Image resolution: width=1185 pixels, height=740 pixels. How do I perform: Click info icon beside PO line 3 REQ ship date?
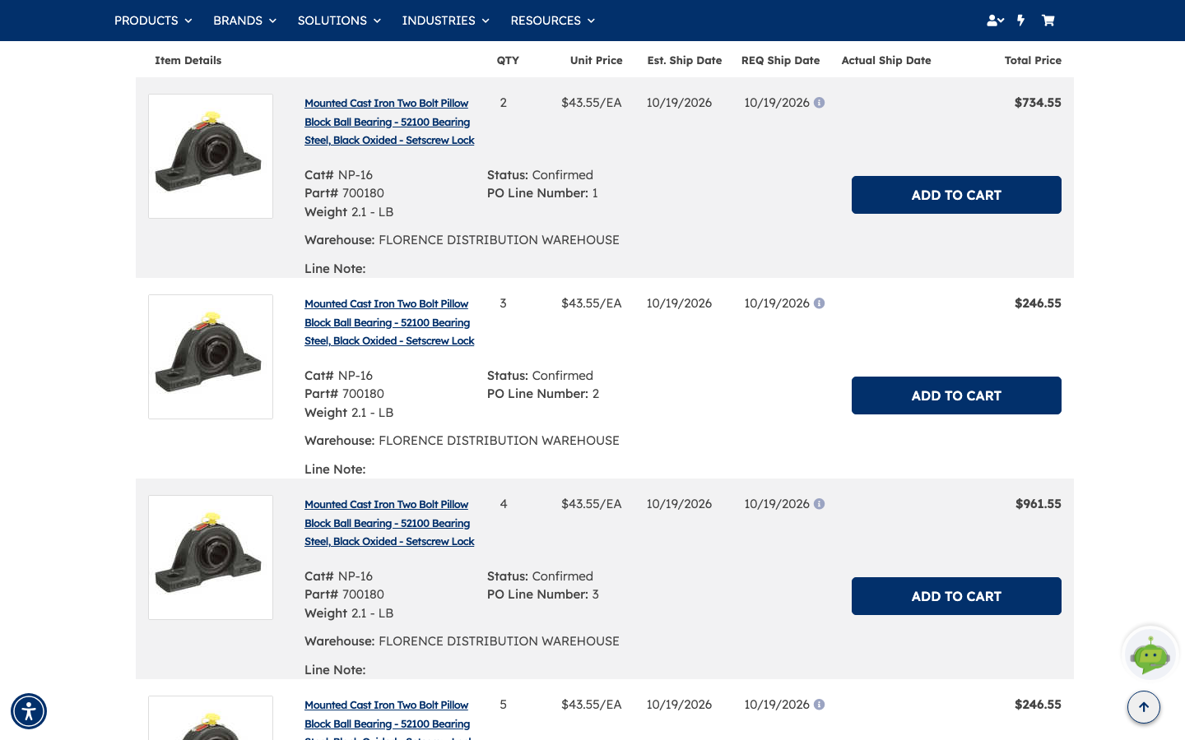pos(819,504)
